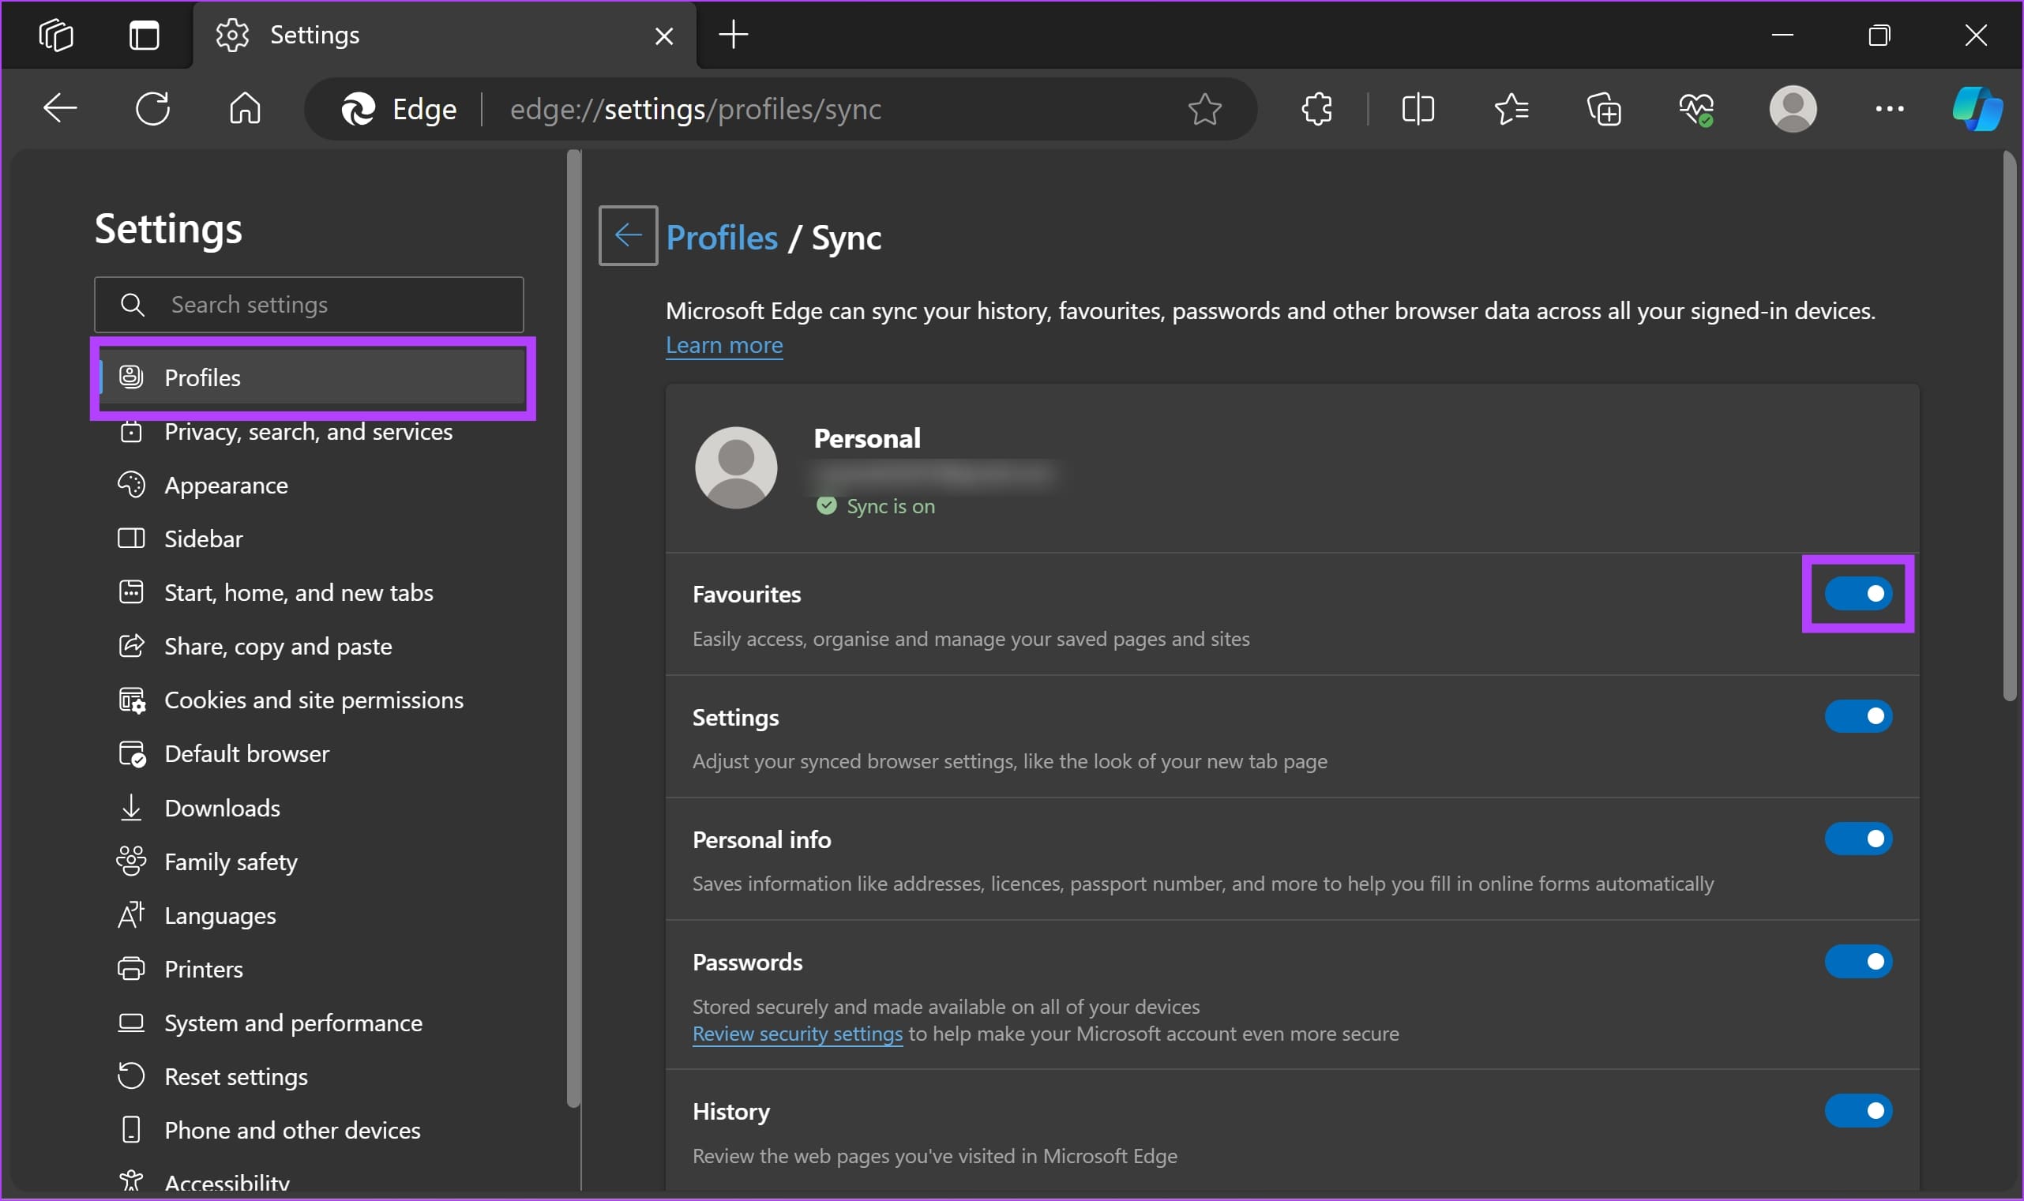Screen dimensions: 2024x1201
Task: Click the back arrow beside Profiles / Sync
Action: click(x=627, y=235)
